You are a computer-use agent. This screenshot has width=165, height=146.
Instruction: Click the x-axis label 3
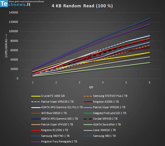click(79, 83)
